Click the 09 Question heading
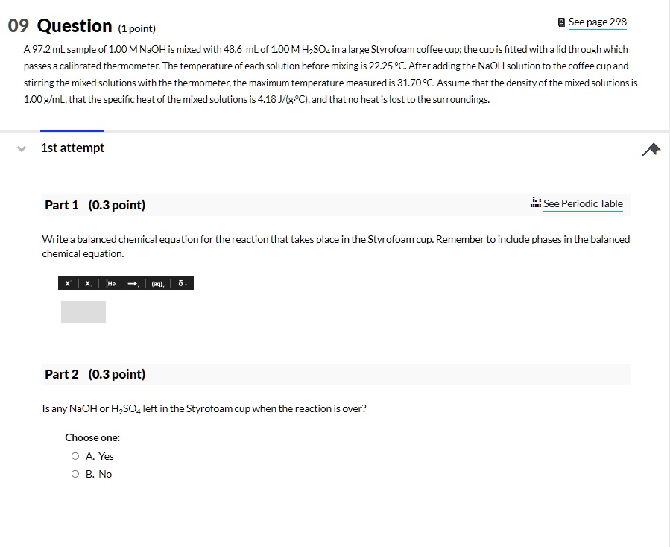670x547 pixels. point(60,27)
